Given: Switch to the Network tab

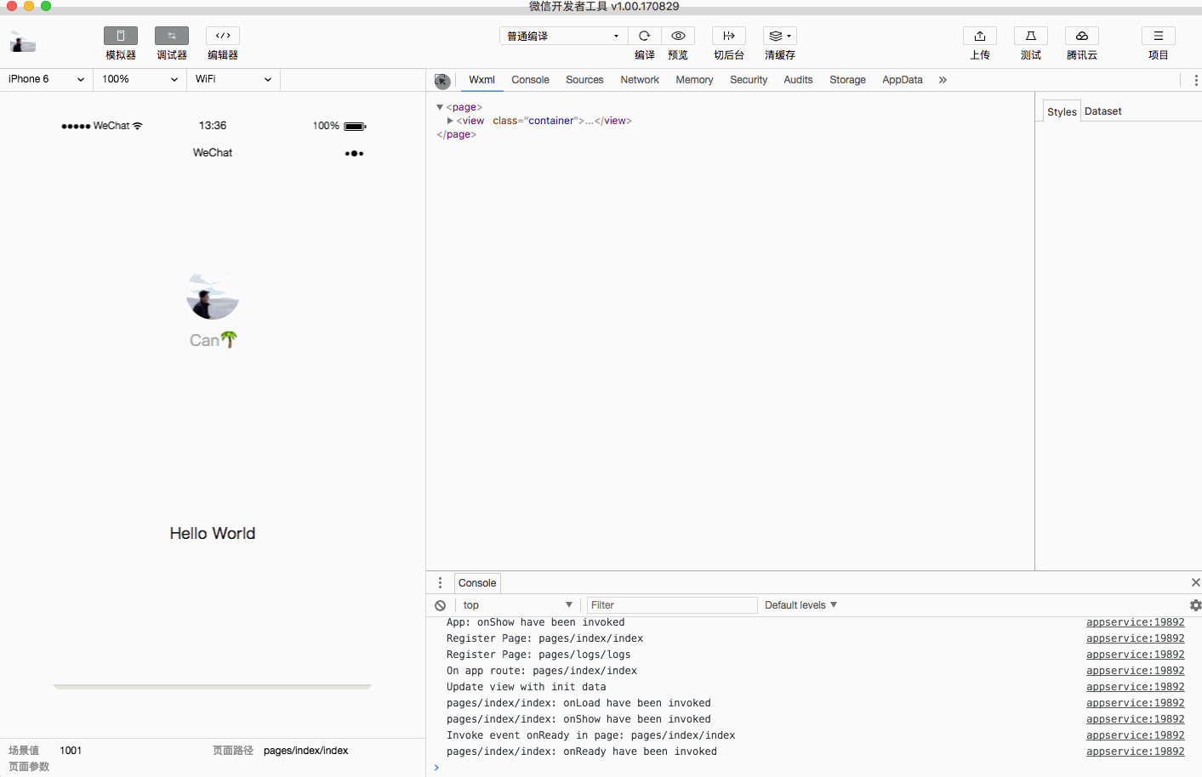Looking at the screenshot, I should (x=640, y=80).
